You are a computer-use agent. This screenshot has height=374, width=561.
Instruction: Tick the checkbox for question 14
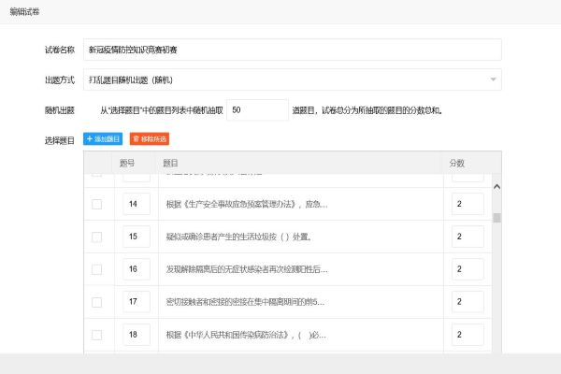(x=96, y=204)
